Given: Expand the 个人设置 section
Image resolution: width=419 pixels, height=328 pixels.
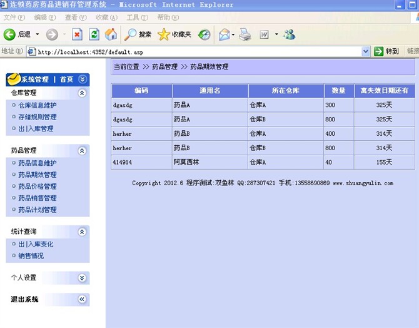Looking at the screenshot, I should (82, 278).
